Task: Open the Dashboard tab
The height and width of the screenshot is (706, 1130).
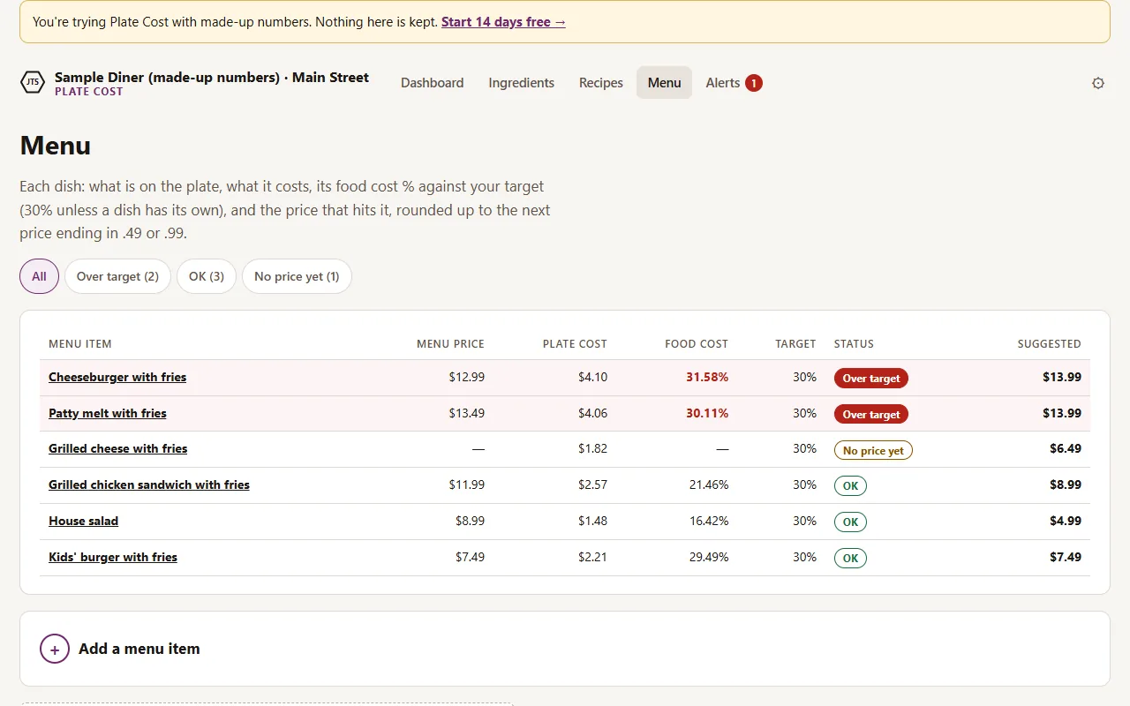Action: coord(432,83)
